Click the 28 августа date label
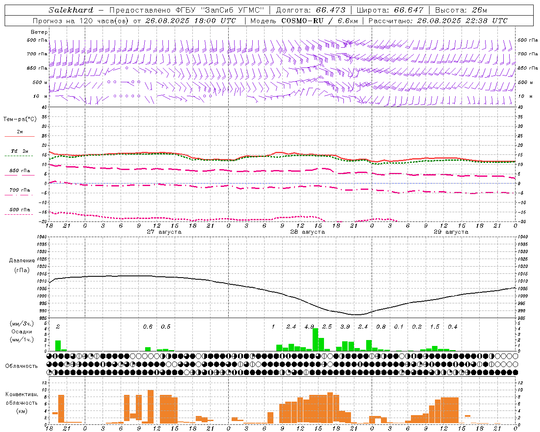This screenshot has height=432, width=540. point(308,232)
